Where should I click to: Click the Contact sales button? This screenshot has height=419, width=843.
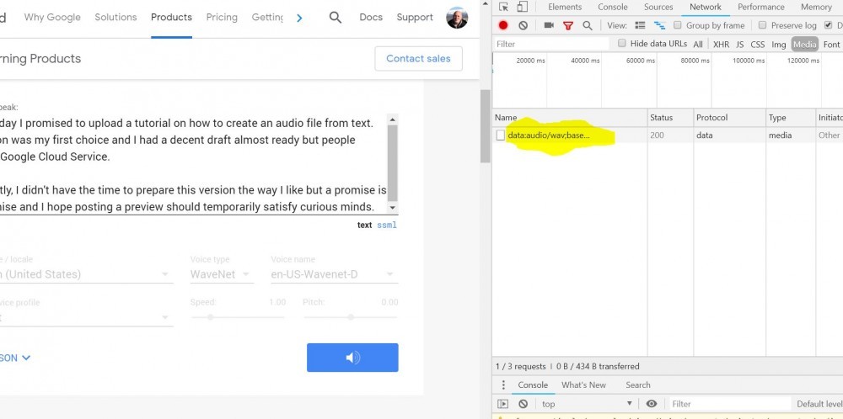tap(418, 59)
